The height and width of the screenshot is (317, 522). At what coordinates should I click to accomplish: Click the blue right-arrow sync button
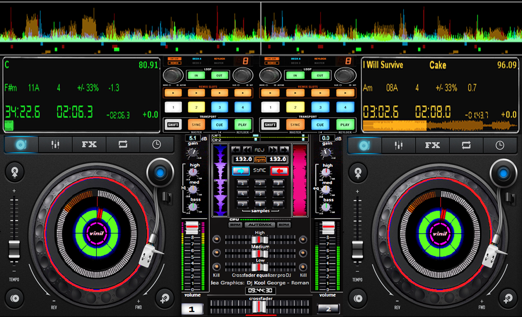(241, 171)
